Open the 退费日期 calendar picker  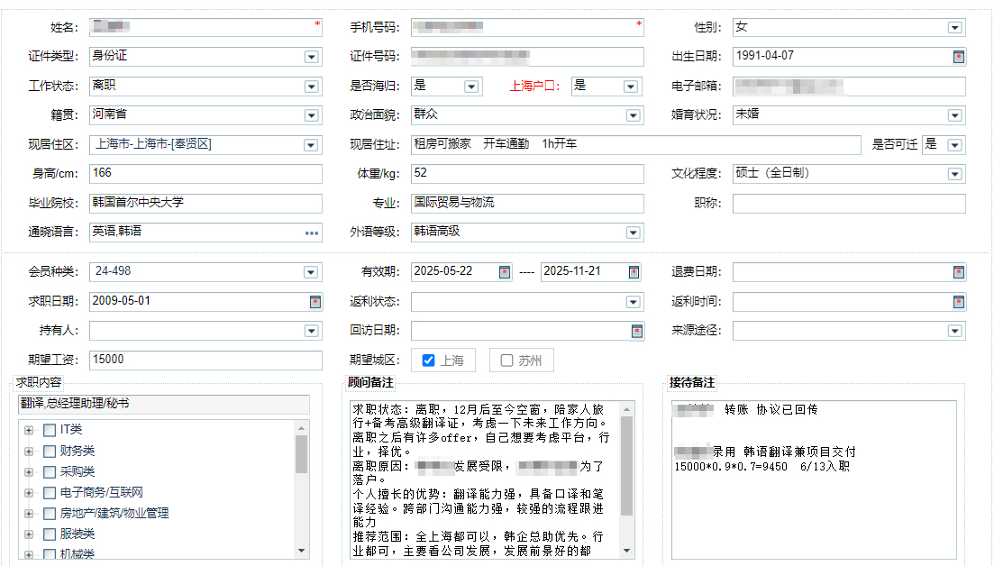point(959,272)
